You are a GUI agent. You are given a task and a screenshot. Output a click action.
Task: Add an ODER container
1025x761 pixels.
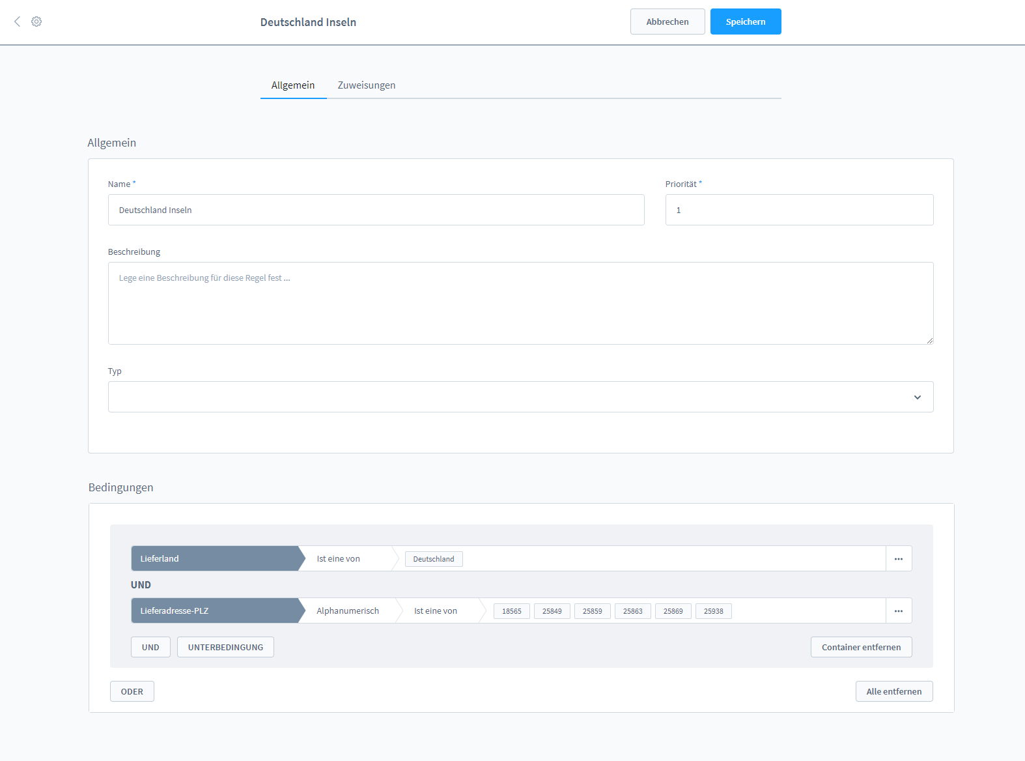[x=132, y=692]
